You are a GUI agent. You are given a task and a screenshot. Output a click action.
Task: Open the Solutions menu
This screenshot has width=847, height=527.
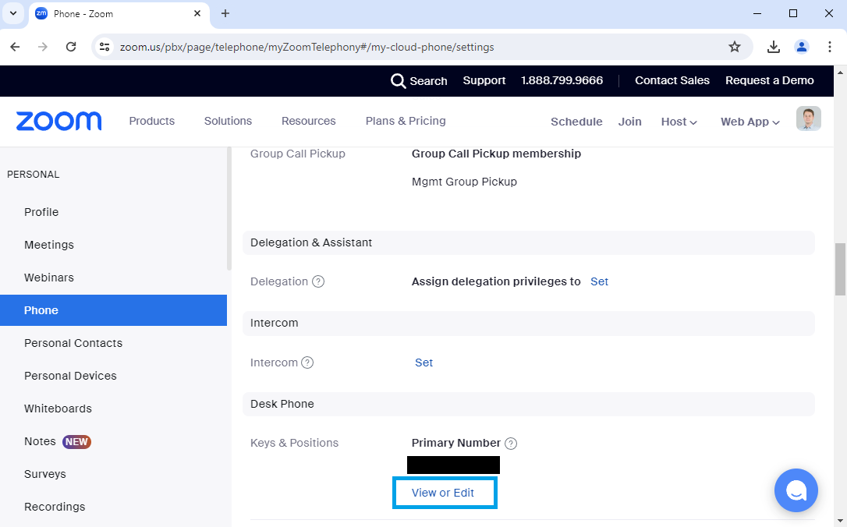coord(228,121)
